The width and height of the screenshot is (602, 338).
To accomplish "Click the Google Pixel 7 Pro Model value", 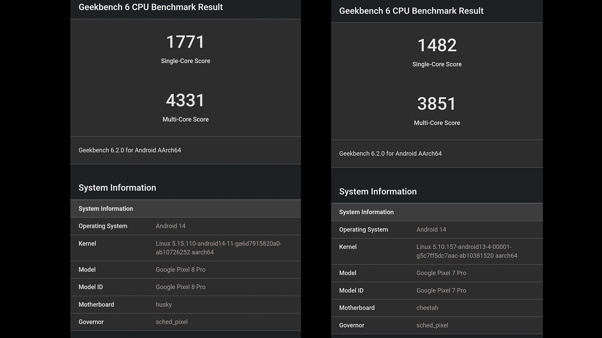I will 441,273.
